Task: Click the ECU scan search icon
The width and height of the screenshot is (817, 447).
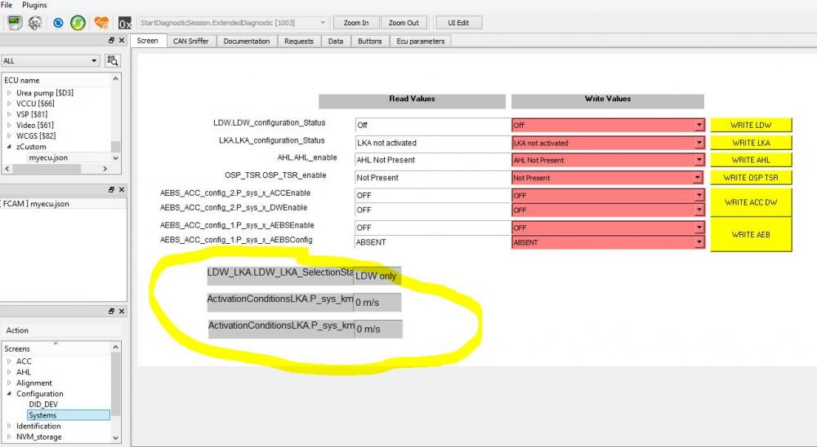Action: click(x=112, y=61)
